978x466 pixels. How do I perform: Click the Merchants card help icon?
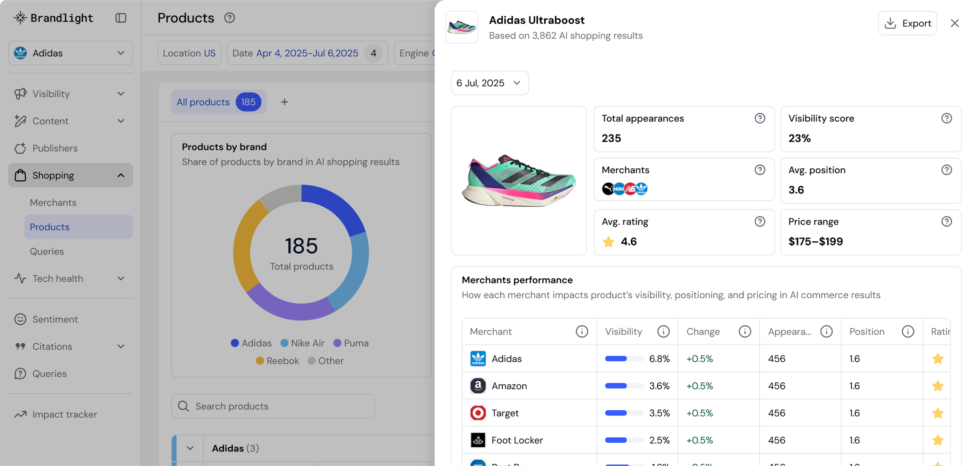[759, 170]
